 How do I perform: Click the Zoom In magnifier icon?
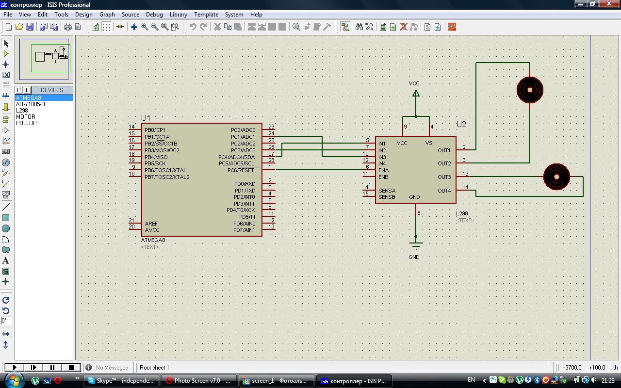pyautogui.click(x=144, y=27)
